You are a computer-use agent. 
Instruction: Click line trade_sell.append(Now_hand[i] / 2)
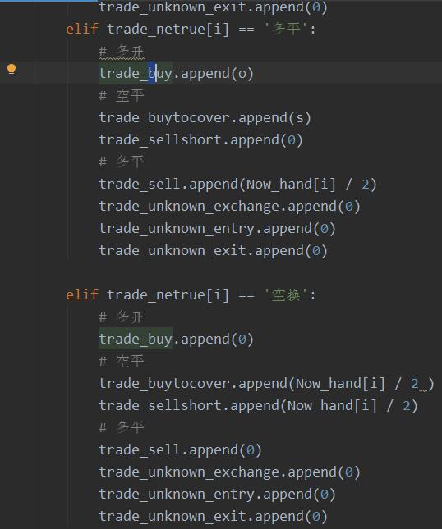[x=237, y=185]
